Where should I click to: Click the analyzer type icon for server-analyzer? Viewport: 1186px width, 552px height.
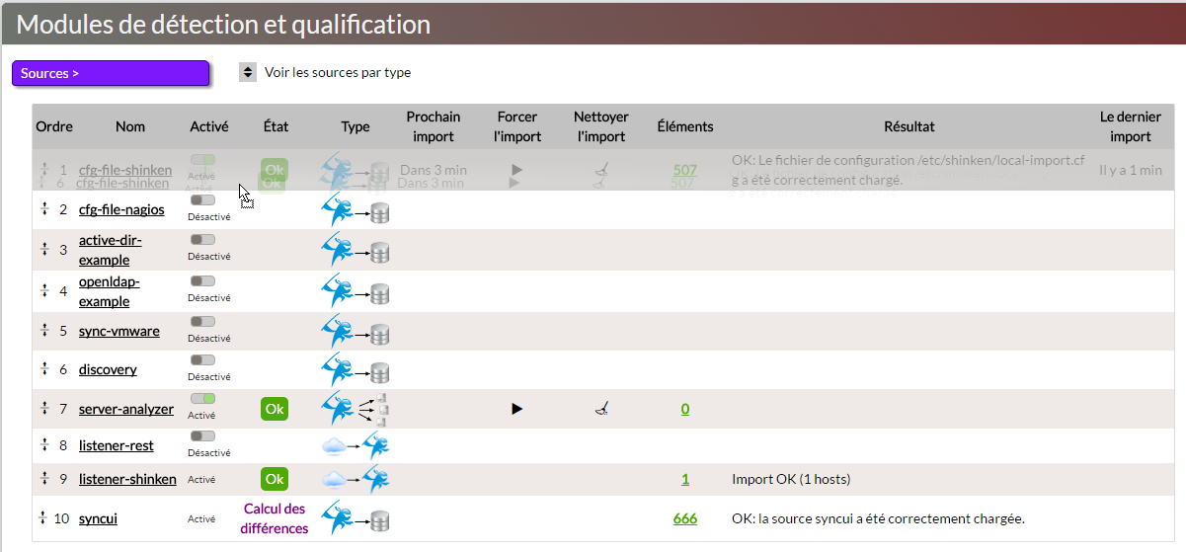(x=356, y=409)
